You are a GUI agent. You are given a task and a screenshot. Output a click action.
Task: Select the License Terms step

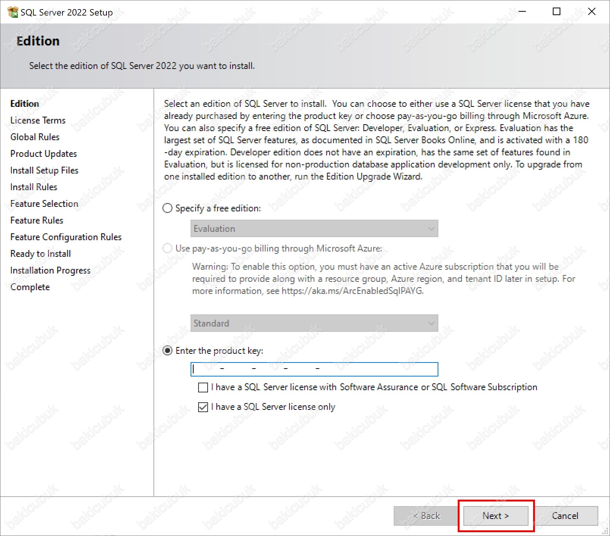pyautogui.click(x=38, y=120)
